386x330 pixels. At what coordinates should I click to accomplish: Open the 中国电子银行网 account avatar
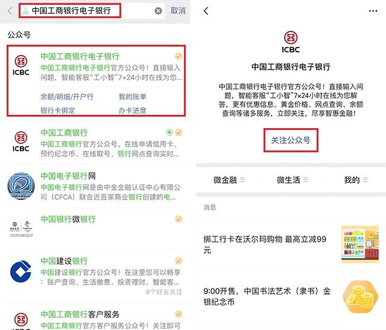coord(21,186)
